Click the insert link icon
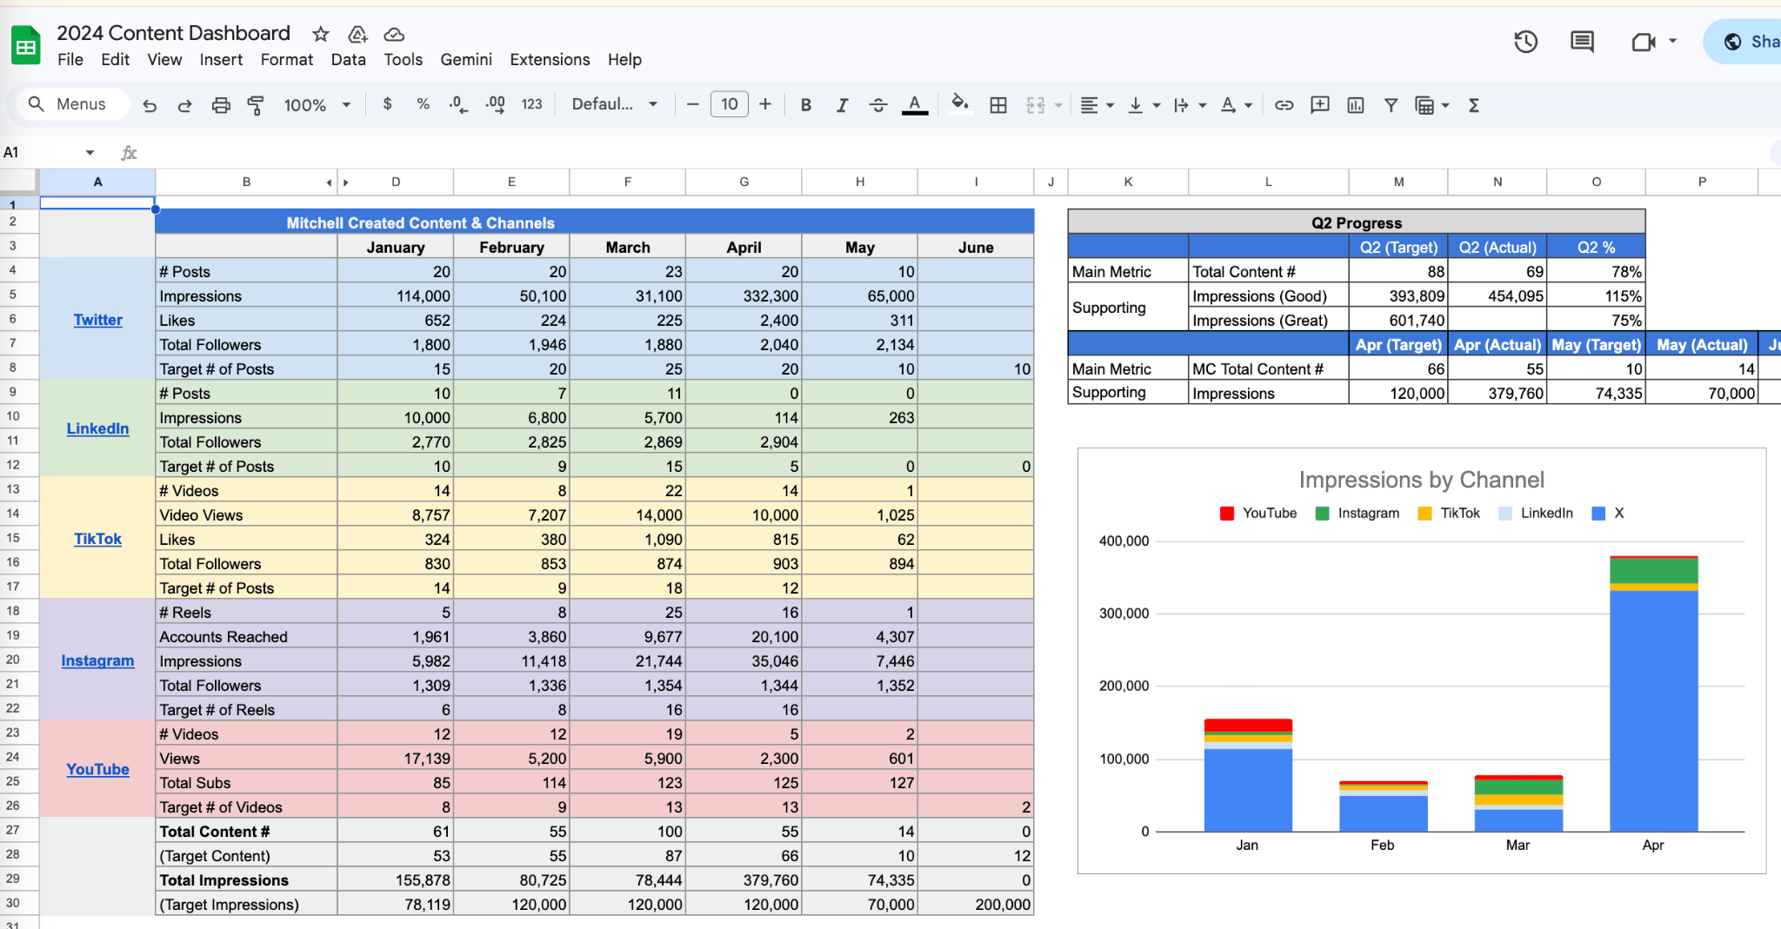 tap(1284, 105)
